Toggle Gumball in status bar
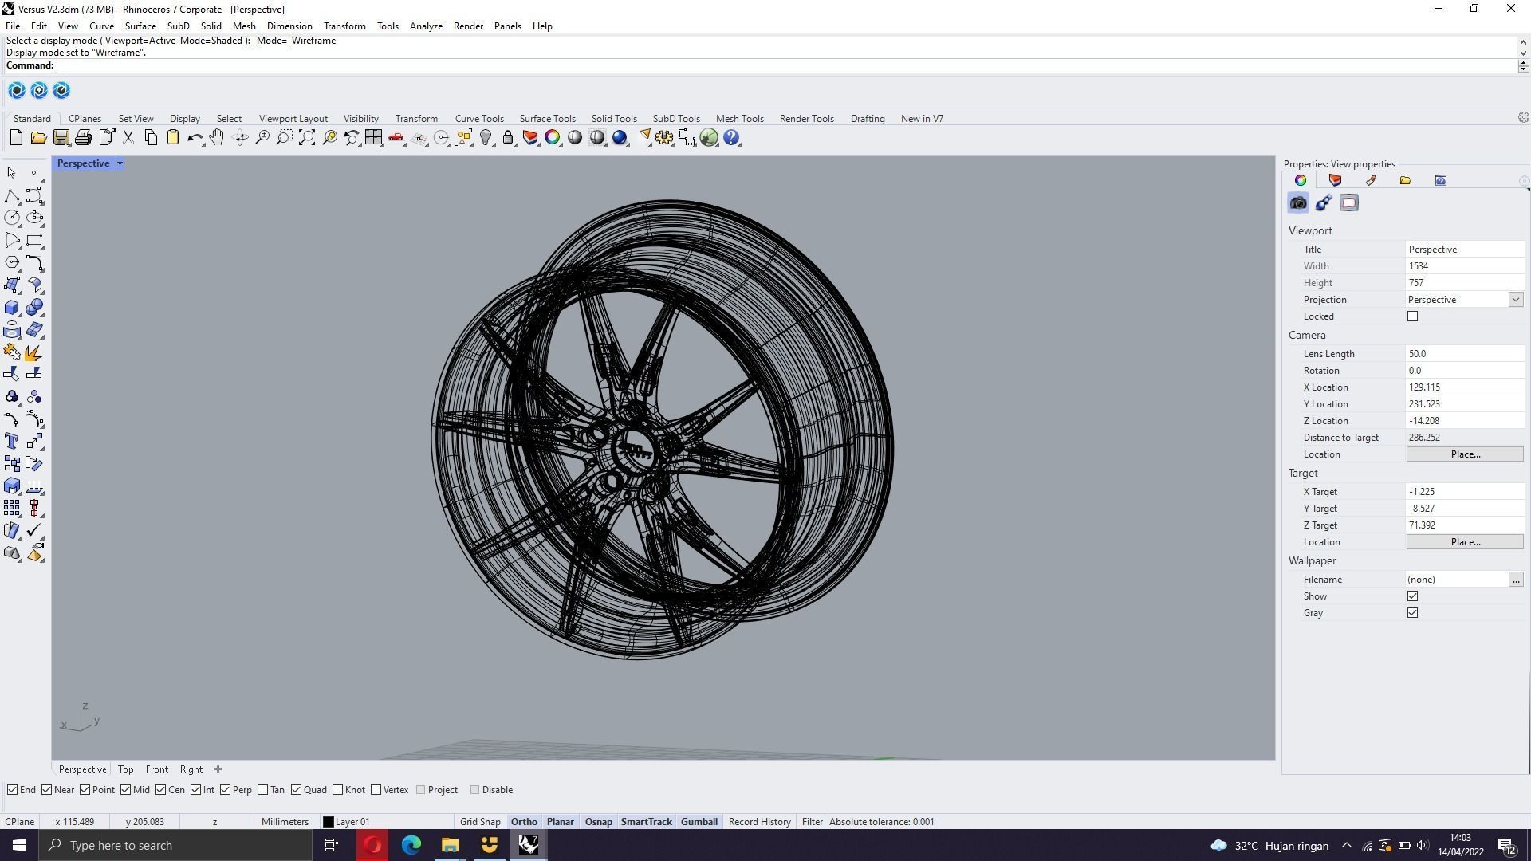This screenshot has width=1531, height=861. pos(699,822)
